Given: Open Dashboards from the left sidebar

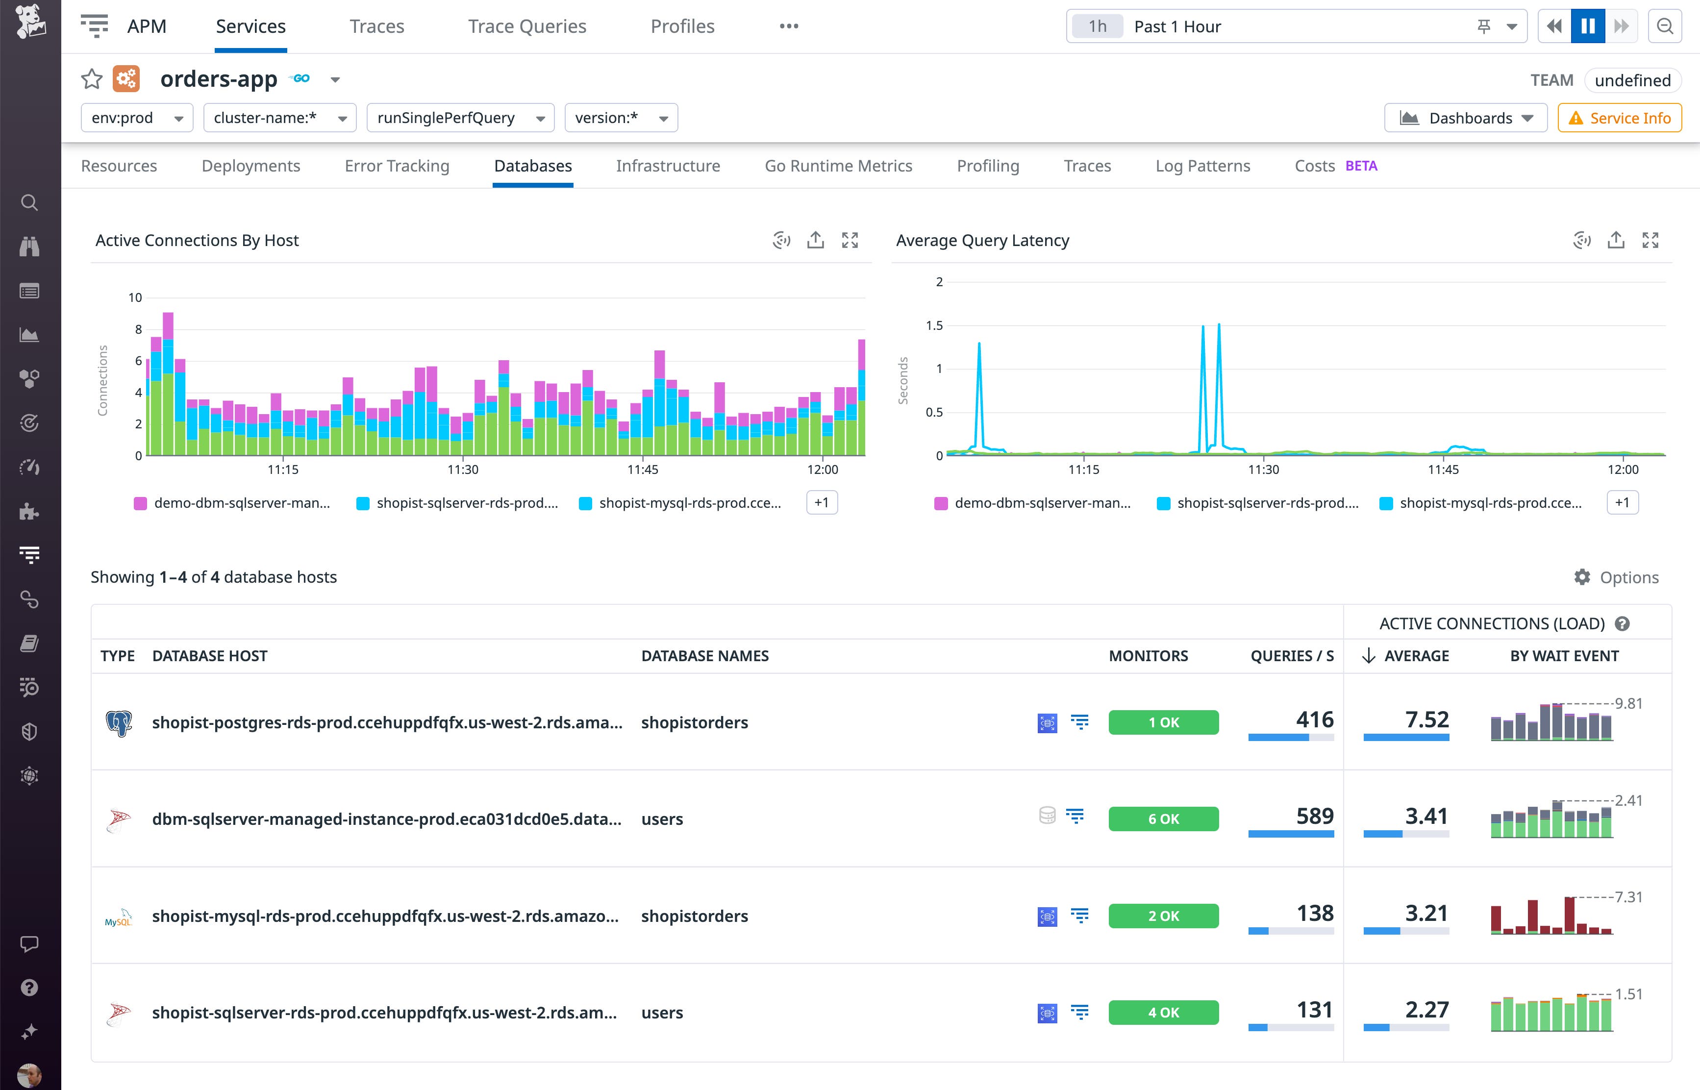Looking at the screenshot, I should coord(29,334).
